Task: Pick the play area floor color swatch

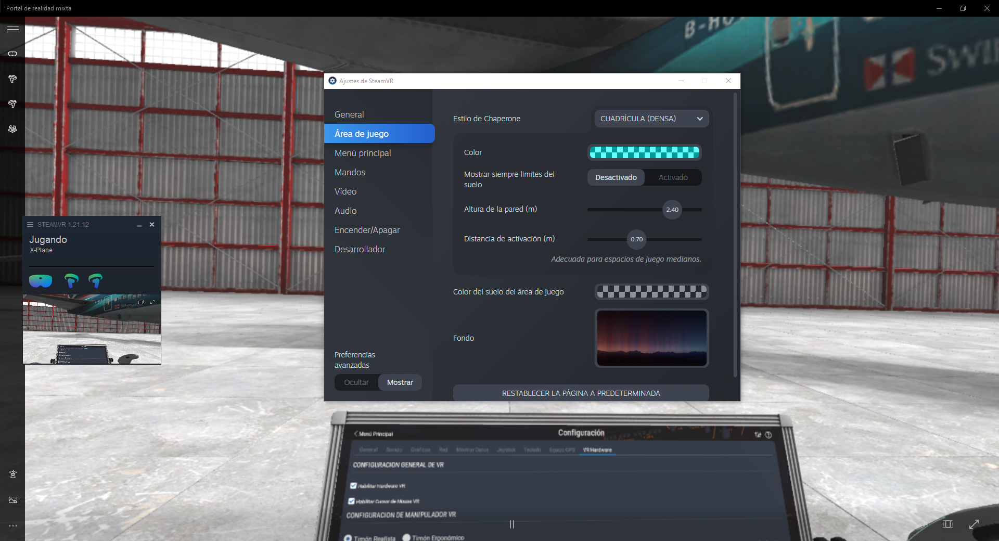Action: (651, 292)
